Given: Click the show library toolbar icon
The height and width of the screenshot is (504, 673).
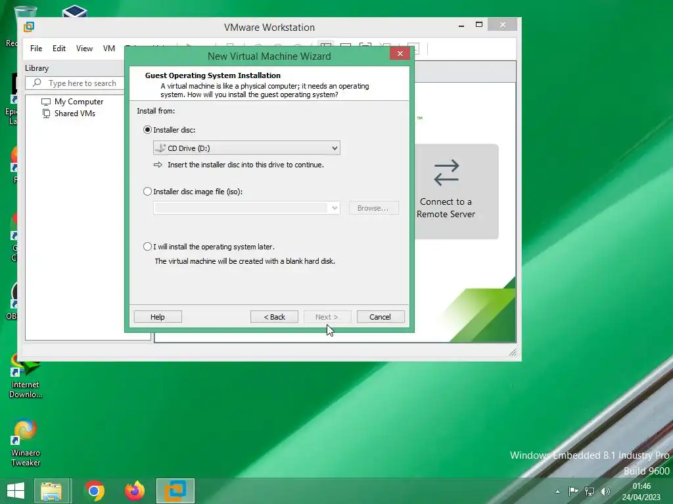Looking at the screenshot, I should pyautogui.click(x=326, y=45).
